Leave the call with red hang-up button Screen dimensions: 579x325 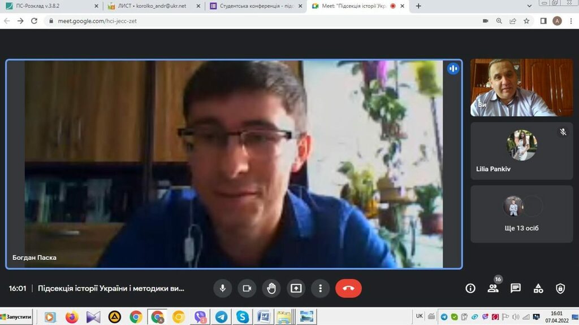348,288
